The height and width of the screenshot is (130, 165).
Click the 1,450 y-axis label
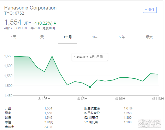tap(9, 96)
